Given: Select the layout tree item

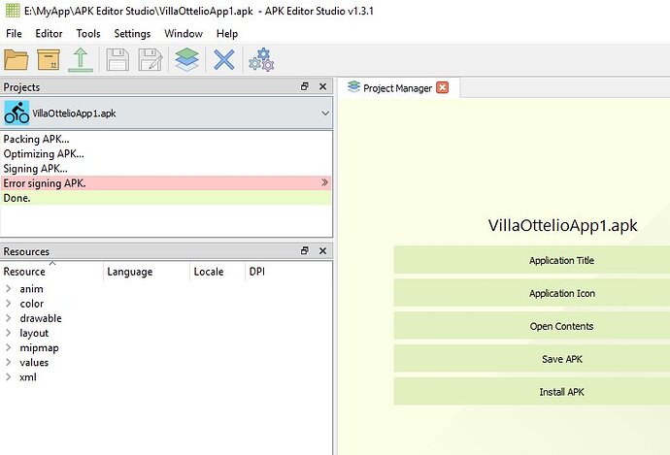Looking at the screenshot, I should click(34, 333).
